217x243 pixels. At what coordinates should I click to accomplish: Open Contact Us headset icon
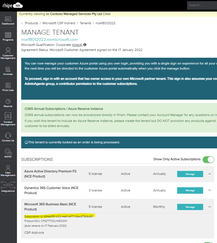(x=8, y=137)
